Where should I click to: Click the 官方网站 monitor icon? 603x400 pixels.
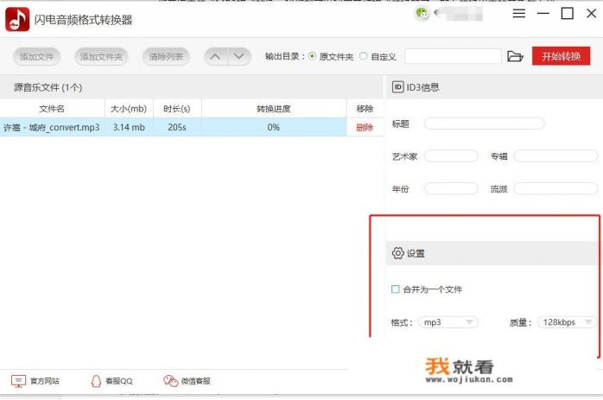[18, 381]
